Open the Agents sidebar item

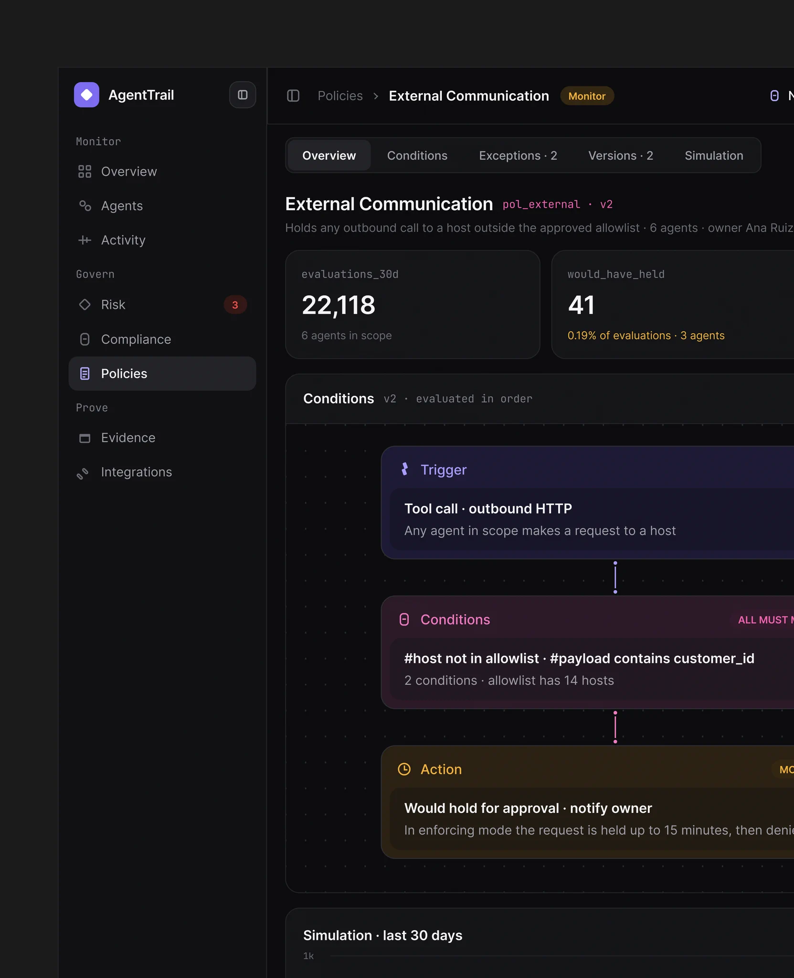pos(162,206)
